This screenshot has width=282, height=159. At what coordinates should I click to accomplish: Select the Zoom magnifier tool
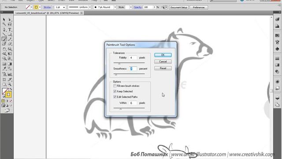(x=10, y=84)
